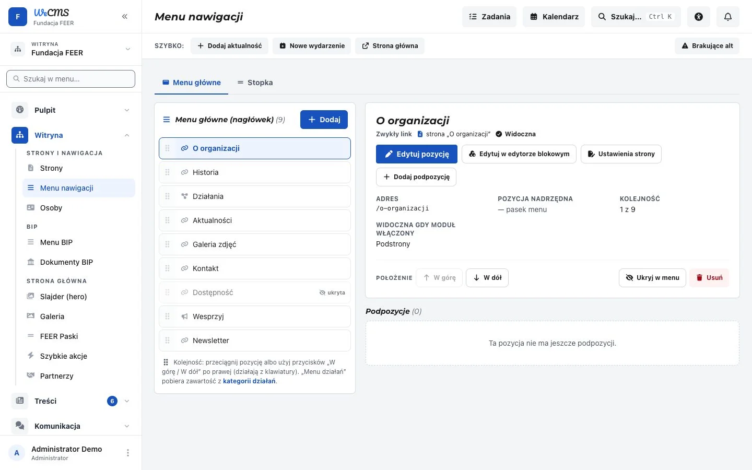Click Dodaj podpozycję button
The width and height of the screenshot is (752, 470).
416,177
